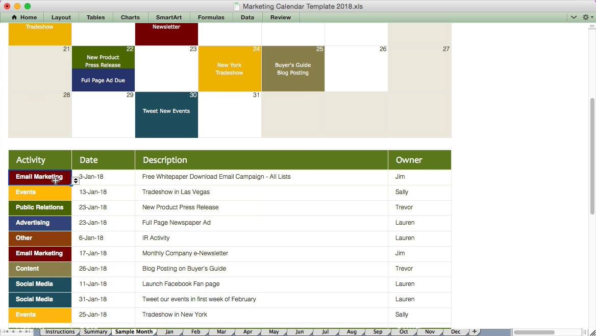Open the Jul sheet tab

click(326, 332)
